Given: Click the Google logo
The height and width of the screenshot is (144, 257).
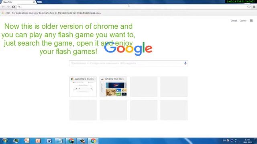Looking at the screenshot, I should click(x=128, y=49).
